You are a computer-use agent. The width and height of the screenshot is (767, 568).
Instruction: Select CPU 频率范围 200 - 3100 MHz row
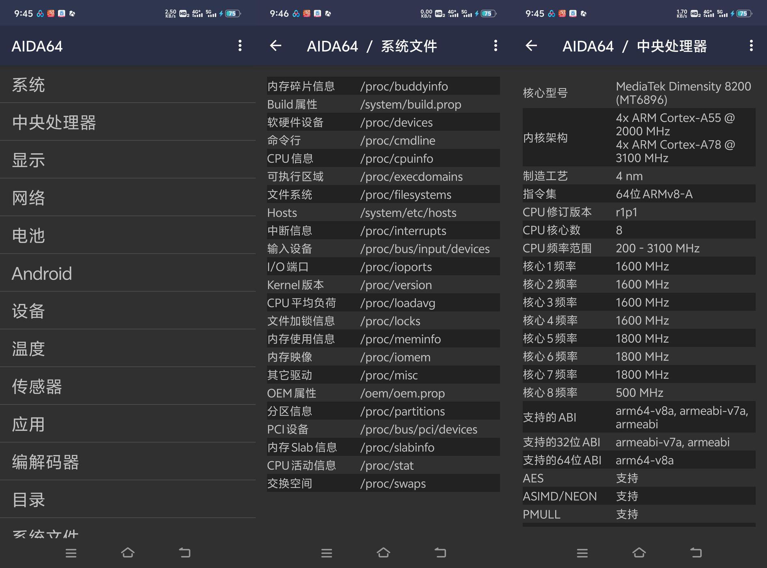tap(639, 248)
